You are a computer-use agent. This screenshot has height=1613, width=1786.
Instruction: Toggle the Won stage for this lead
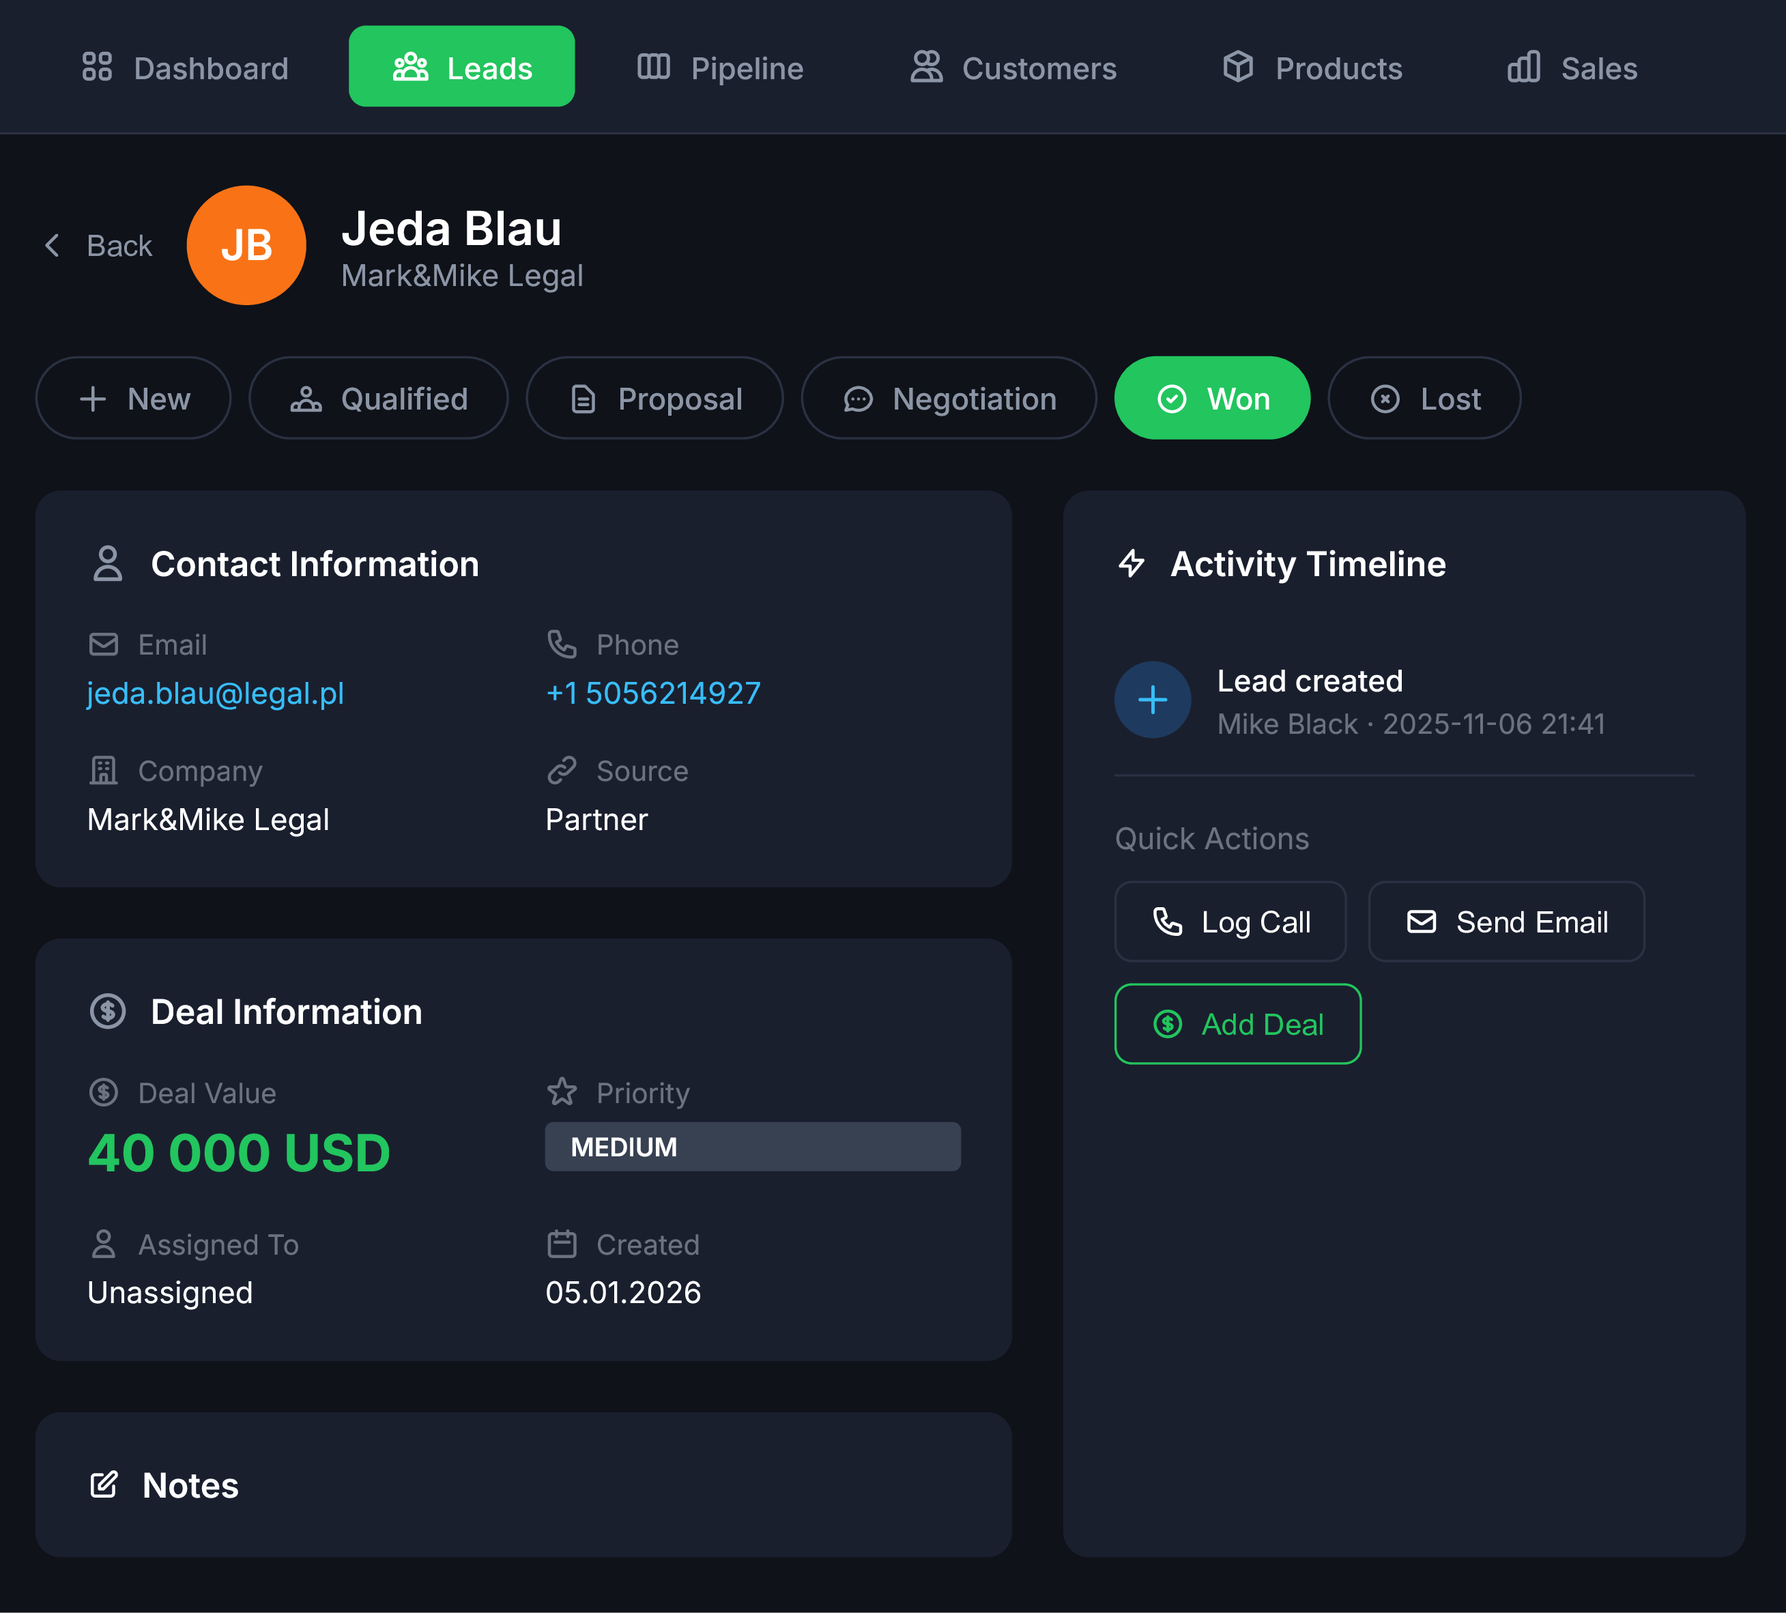(1212, 398)
